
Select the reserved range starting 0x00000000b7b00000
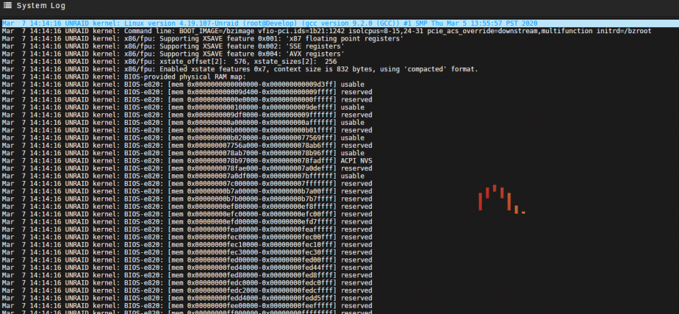(x=187, y=199)
